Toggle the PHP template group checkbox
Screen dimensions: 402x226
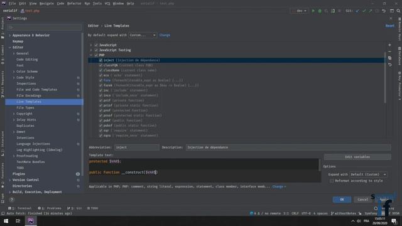click(96, 55)
